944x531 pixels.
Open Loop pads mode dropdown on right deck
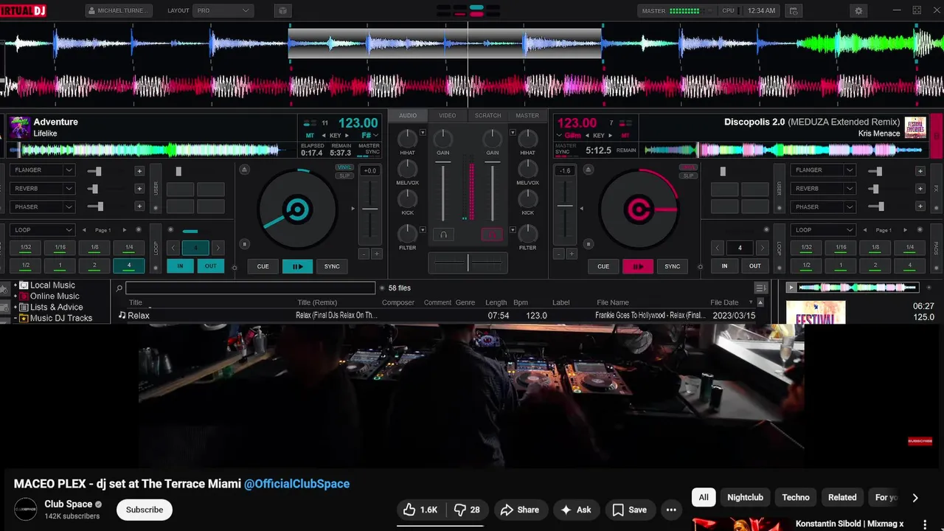[x=823, y=230]
